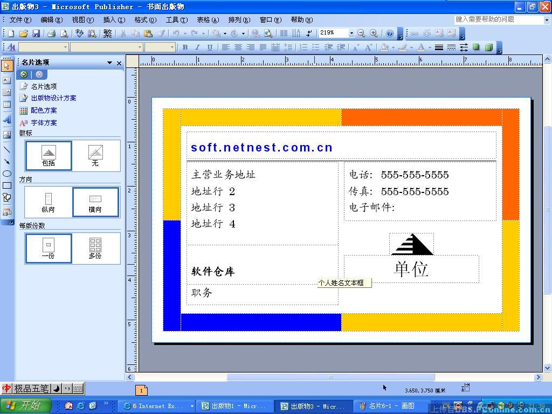Click the Font Color letter A
The width and height of the screenshot is (552, 414).
(x=421, y=47)
